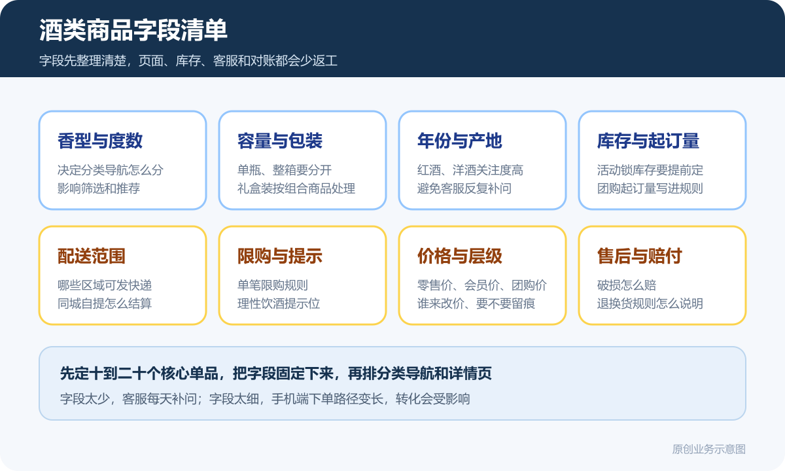Viewport: 785px width, 471px height.
Task: Select the 价格与层级 card heading
Action: pyautogui.click(x=460, y=256)
